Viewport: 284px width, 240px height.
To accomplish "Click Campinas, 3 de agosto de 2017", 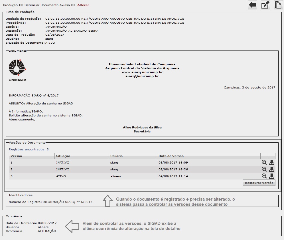I will coord(249,88).
